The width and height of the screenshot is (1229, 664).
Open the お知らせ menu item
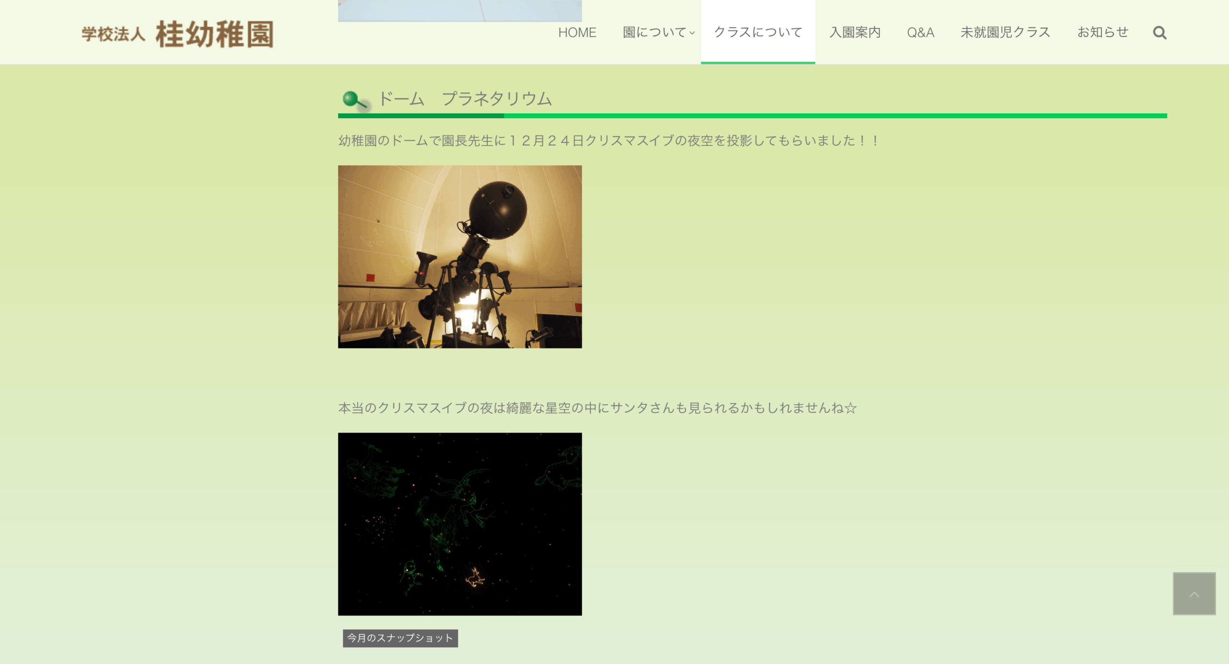(x=1103, y=33)
